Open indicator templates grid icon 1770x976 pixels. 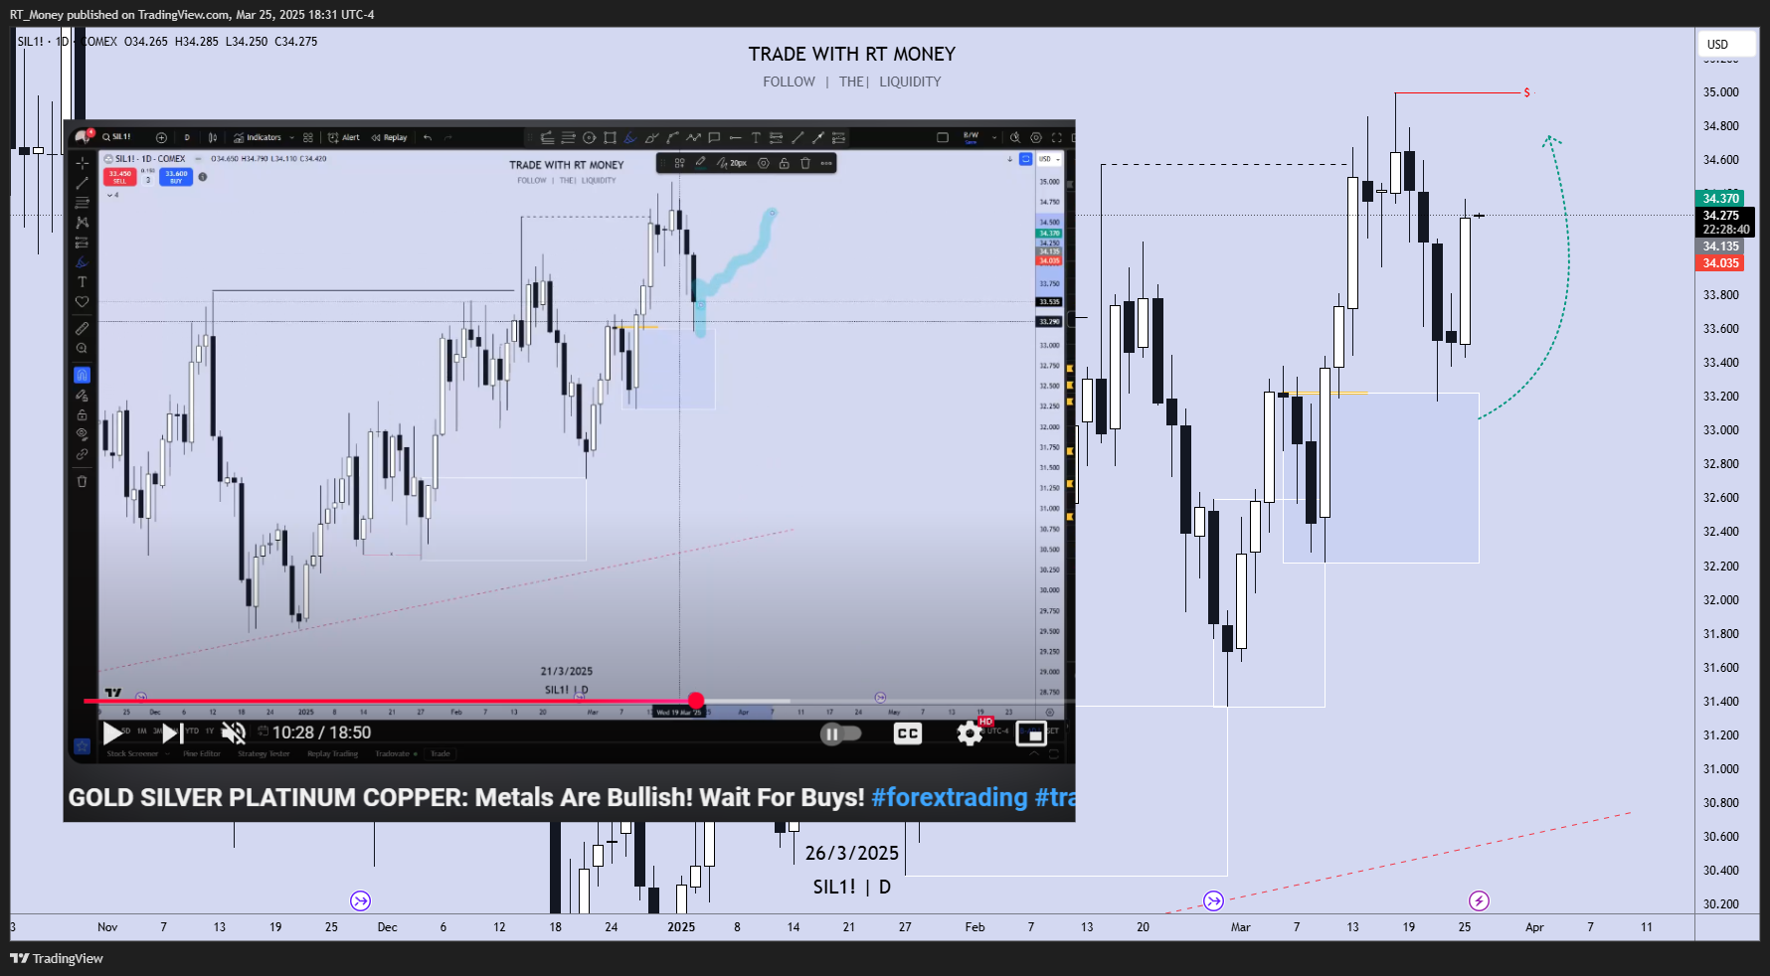[308, 137]
